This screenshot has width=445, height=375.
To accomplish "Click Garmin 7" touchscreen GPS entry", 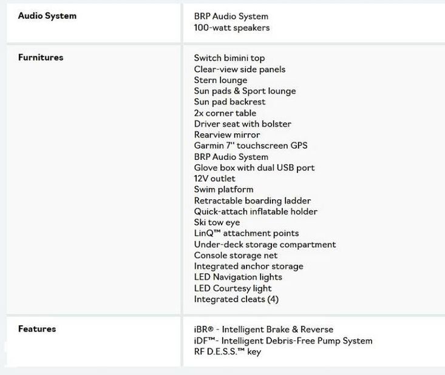I will click(x=251, y=146).
